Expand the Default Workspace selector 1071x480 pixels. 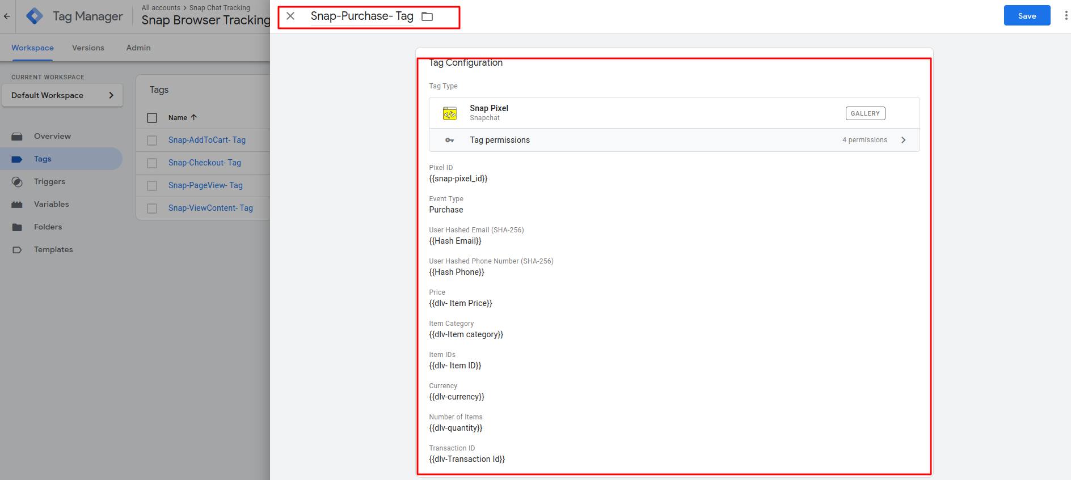(x=62, y=95)
